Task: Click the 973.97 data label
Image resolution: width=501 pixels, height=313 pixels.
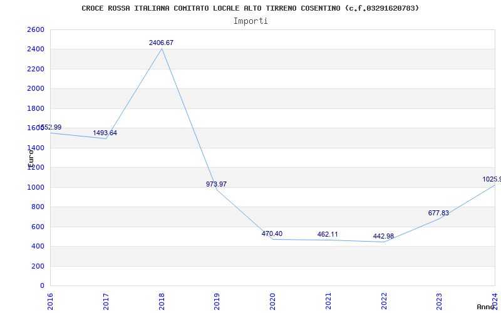Action: pos(216,184)
